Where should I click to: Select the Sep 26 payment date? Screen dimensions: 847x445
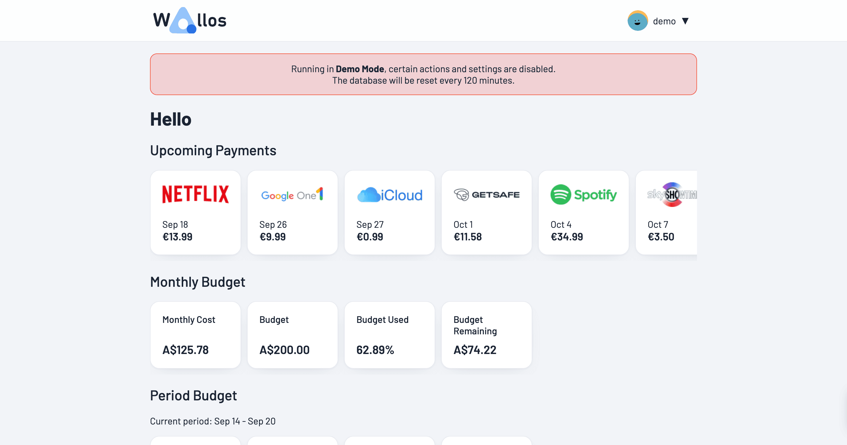pyautogui.click(x=273, y=225)
